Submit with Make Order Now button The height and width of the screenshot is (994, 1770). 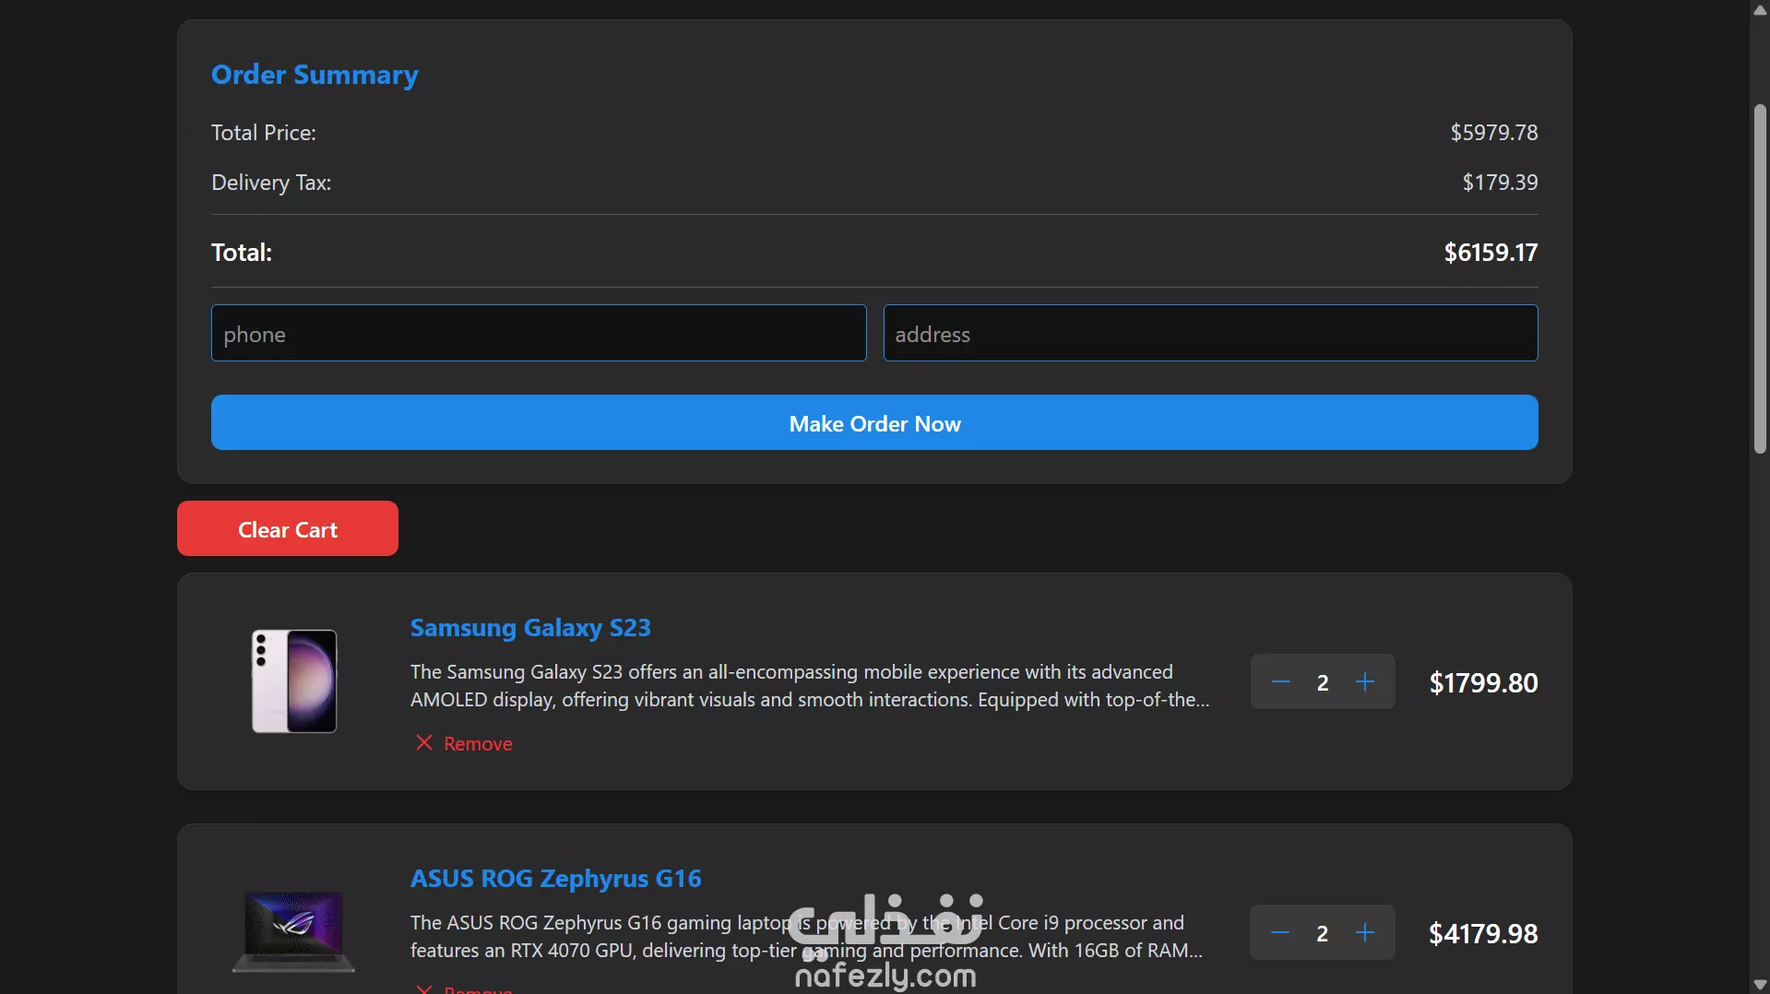pyautogui.click(x=874, y=423)
